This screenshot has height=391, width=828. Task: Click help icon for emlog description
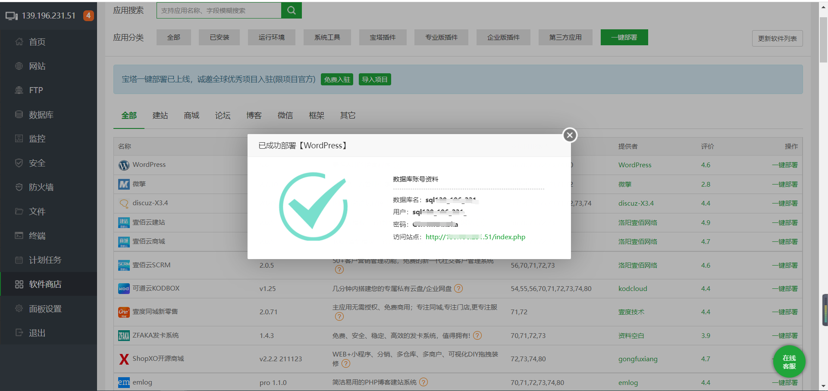[x=423, y=382]
